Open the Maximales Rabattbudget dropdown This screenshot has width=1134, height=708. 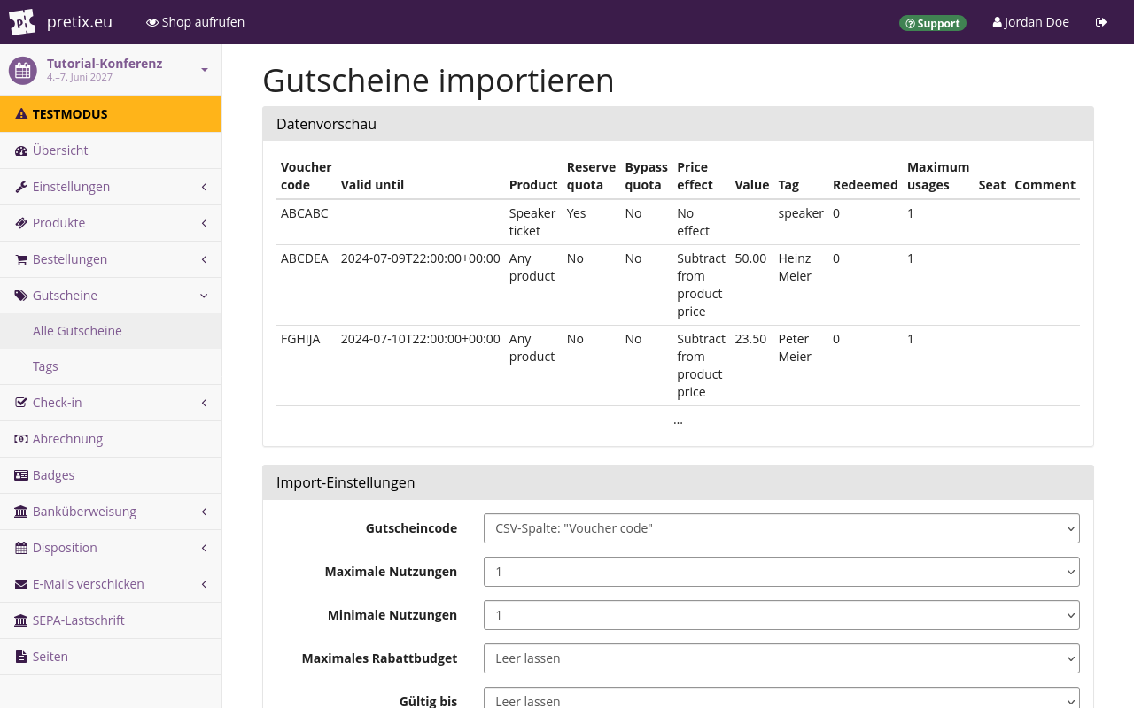point(781,658)
